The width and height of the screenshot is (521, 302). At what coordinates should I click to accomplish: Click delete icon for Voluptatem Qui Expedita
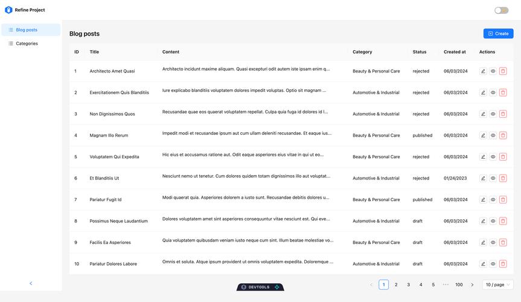(503, 157)
